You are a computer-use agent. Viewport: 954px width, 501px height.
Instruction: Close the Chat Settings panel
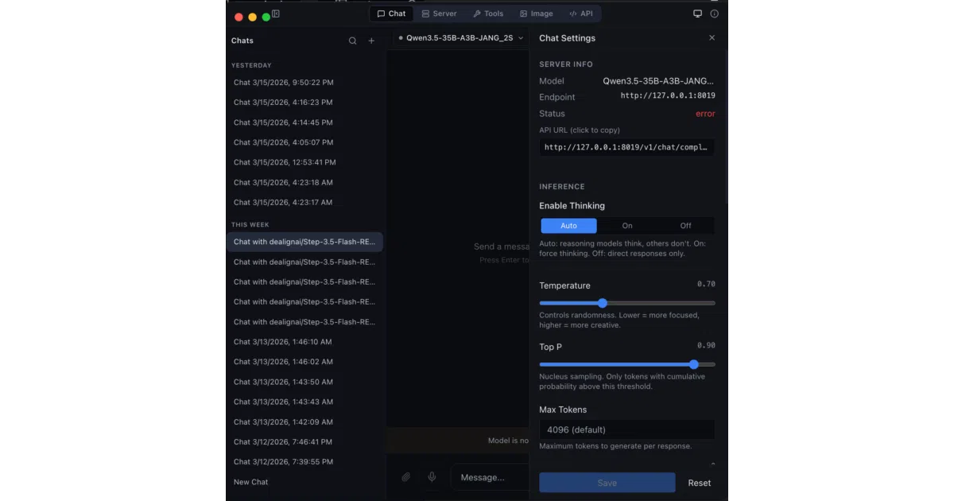click(712, 38)
